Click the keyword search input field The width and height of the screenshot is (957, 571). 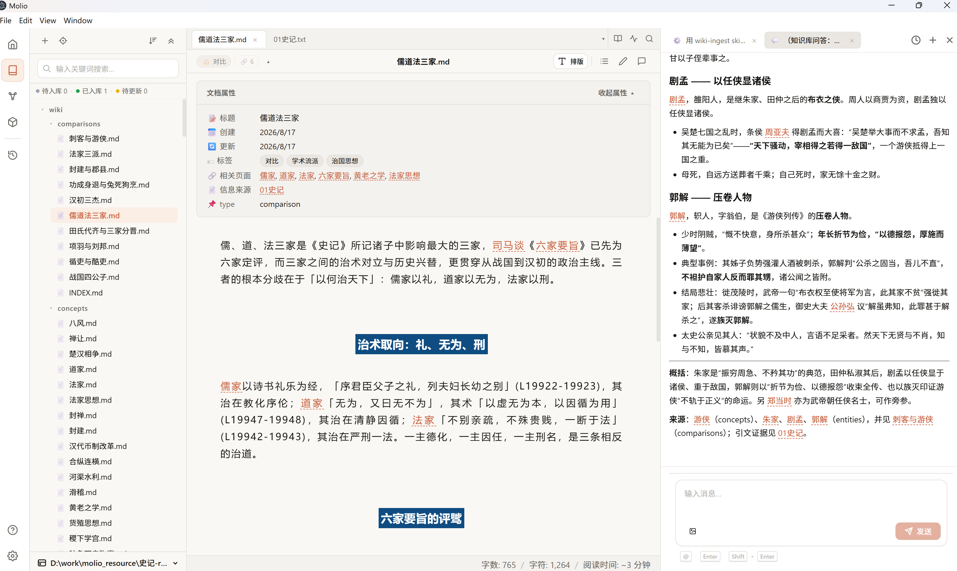pyautogui.click(x=108, y=68)
